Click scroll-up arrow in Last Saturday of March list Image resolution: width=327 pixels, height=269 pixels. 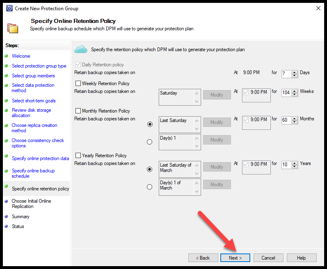[x=197, y=165]
